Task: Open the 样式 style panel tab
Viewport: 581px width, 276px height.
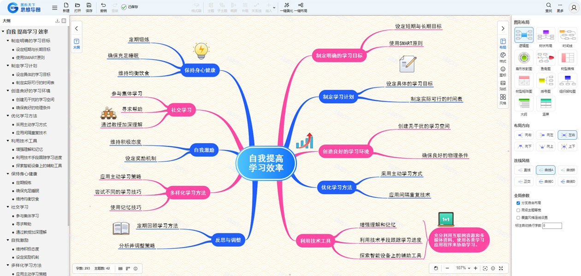Action: (503, 57)
